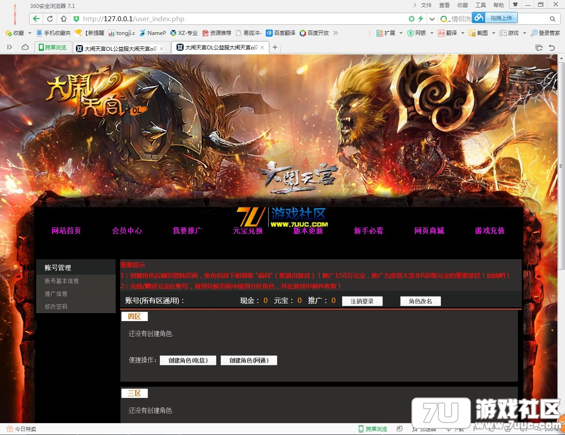Open the XZ-专业 bookmark

click(x=184, y=33)
